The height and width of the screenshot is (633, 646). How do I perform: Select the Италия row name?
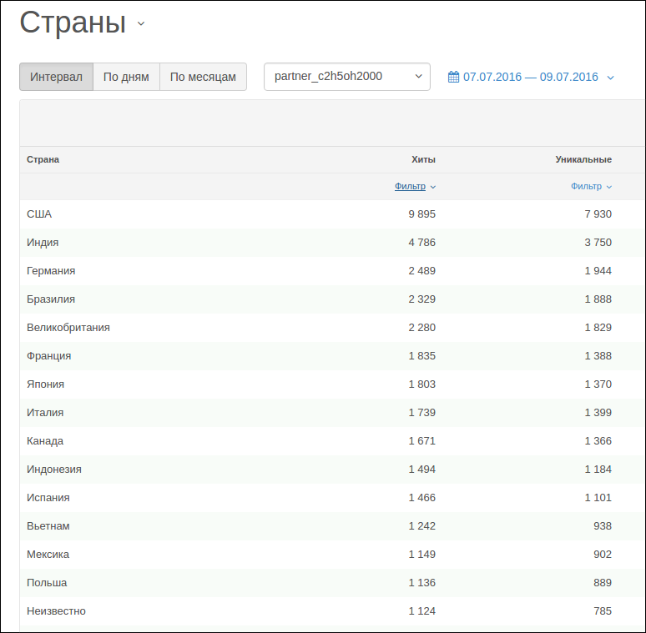45,413
